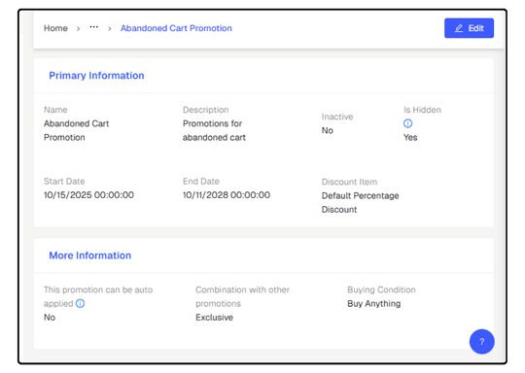Click the More Information section heading
This screenshot has height=373, width=525.
[x=90, y=255]
